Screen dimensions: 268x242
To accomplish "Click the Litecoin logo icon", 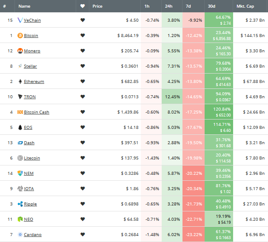I will coord(20,158).
